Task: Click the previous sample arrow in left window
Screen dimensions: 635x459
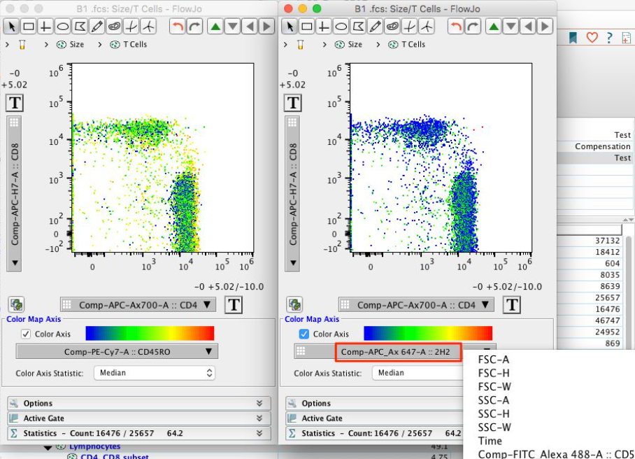Action: pyautogui.click(x=250, y=27)
